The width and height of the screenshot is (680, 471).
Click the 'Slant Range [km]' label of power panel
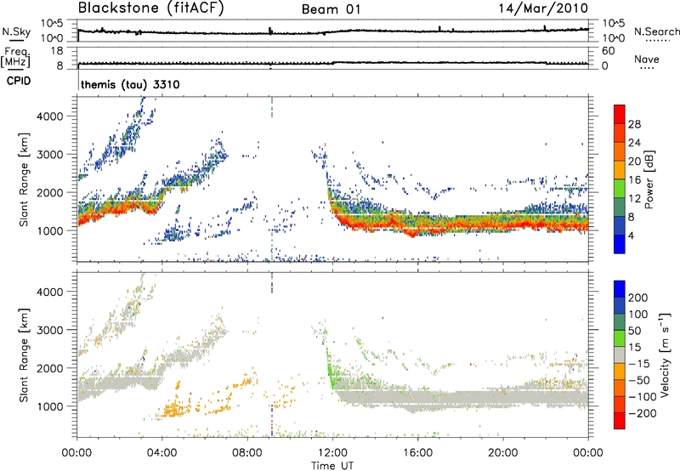pos(24,179)
